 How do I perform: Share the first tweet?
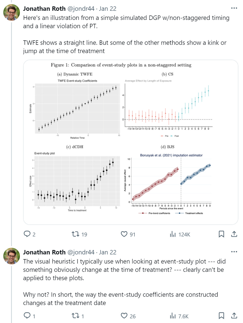(x=234, y=234)
